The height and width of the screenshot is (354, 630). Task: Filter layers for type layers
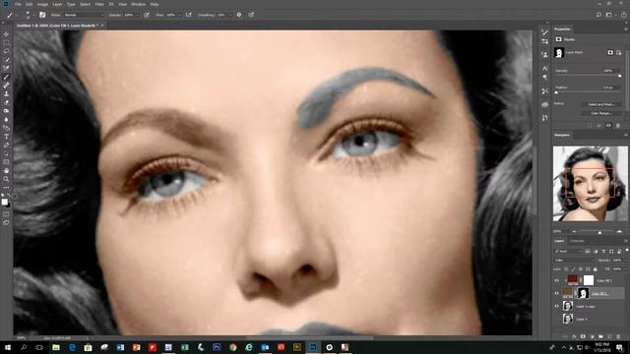pyautogui.click(x=603, y=252)
